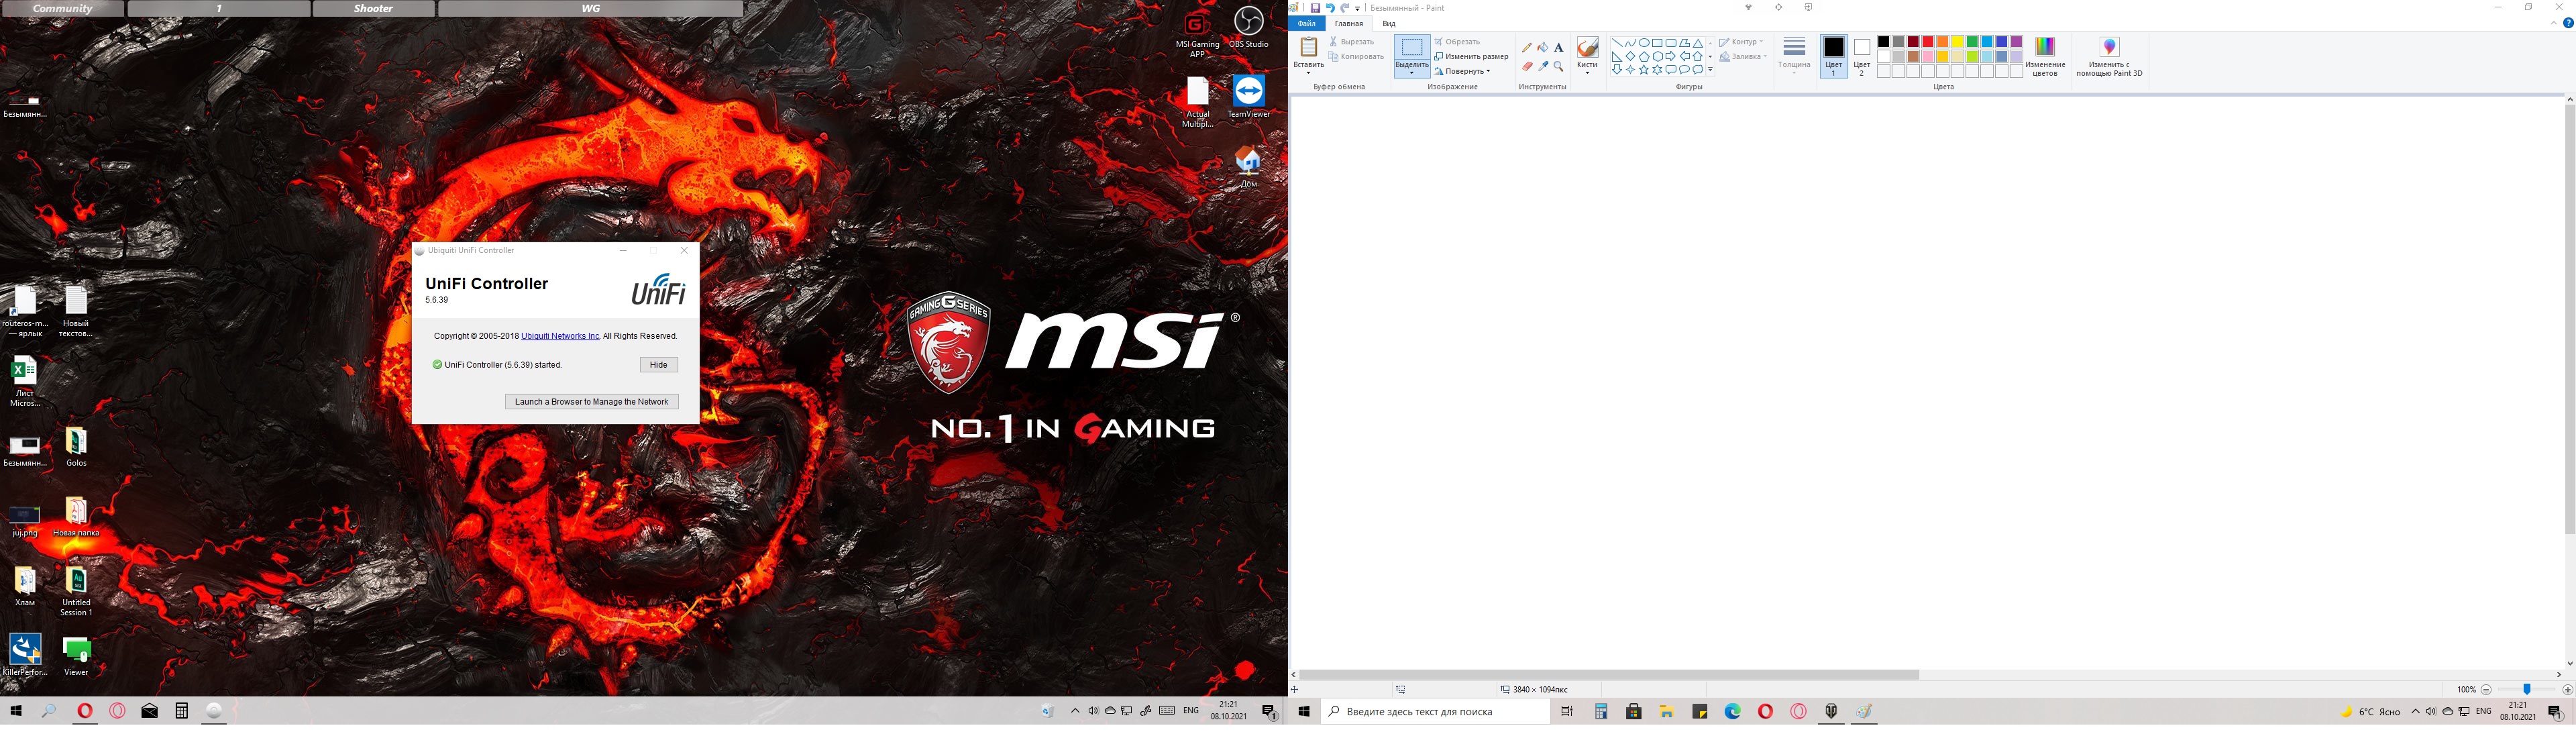The image size is (2576, 734).
Task: Open Edit with Paint 3D button
Action: pyautogui.click(x=2109, y=56)
